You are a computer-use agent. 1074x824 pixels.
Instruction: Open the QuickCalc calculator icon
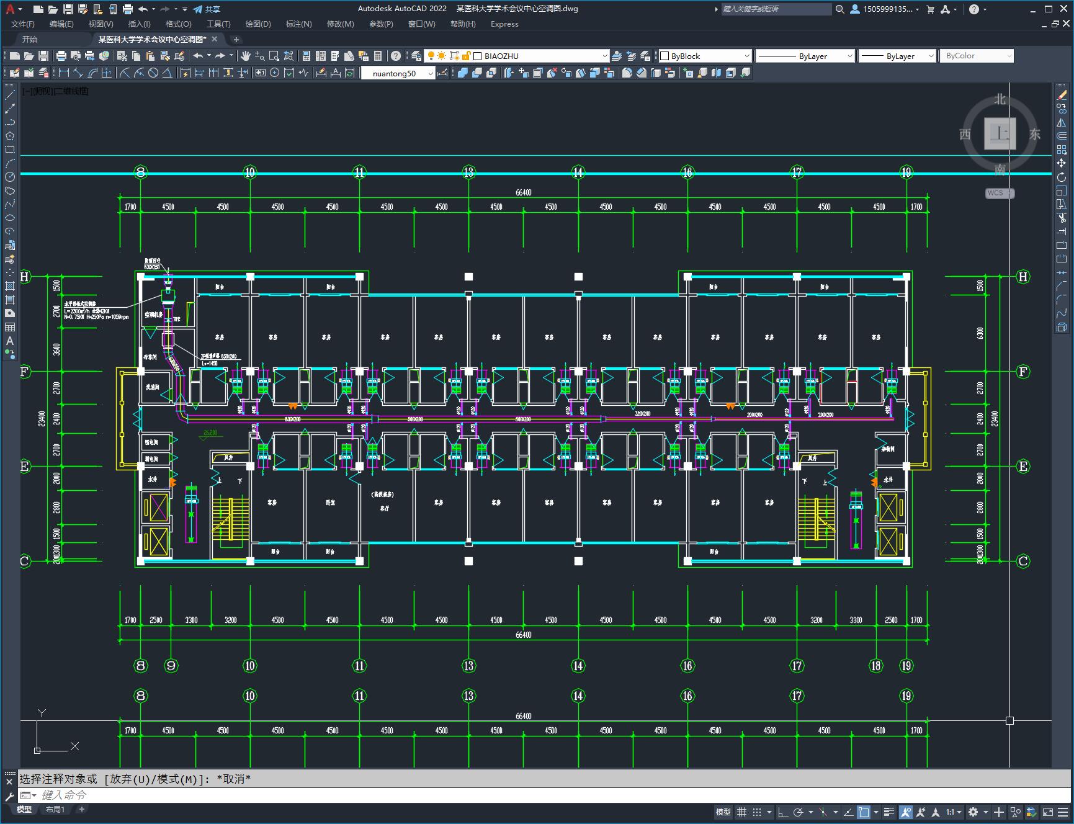coord(378,56)
